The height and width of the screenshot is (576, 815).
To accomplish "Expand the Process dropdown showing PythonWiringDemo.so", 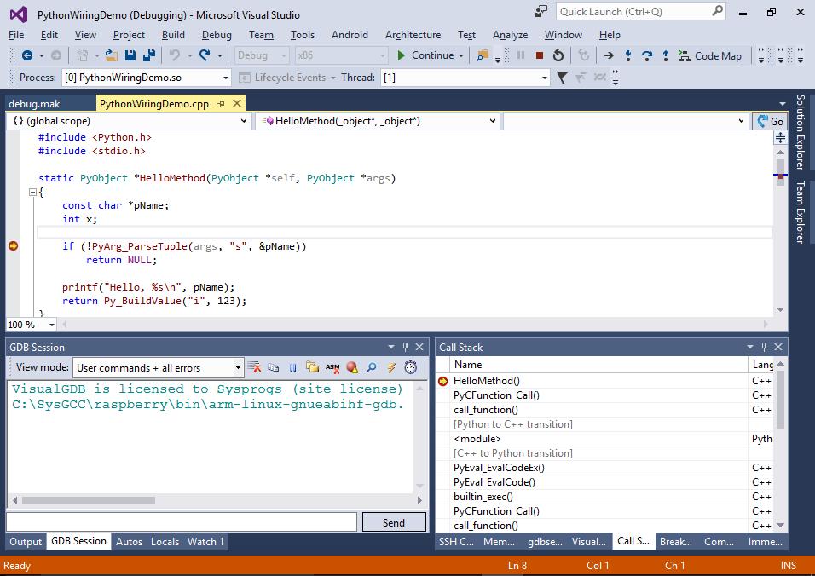I will coord(146,78).
